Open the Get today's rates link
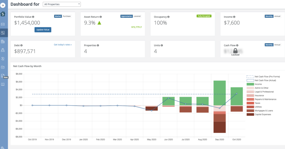Viewport: 285px width, 149px height. click(x=63, y=45)
